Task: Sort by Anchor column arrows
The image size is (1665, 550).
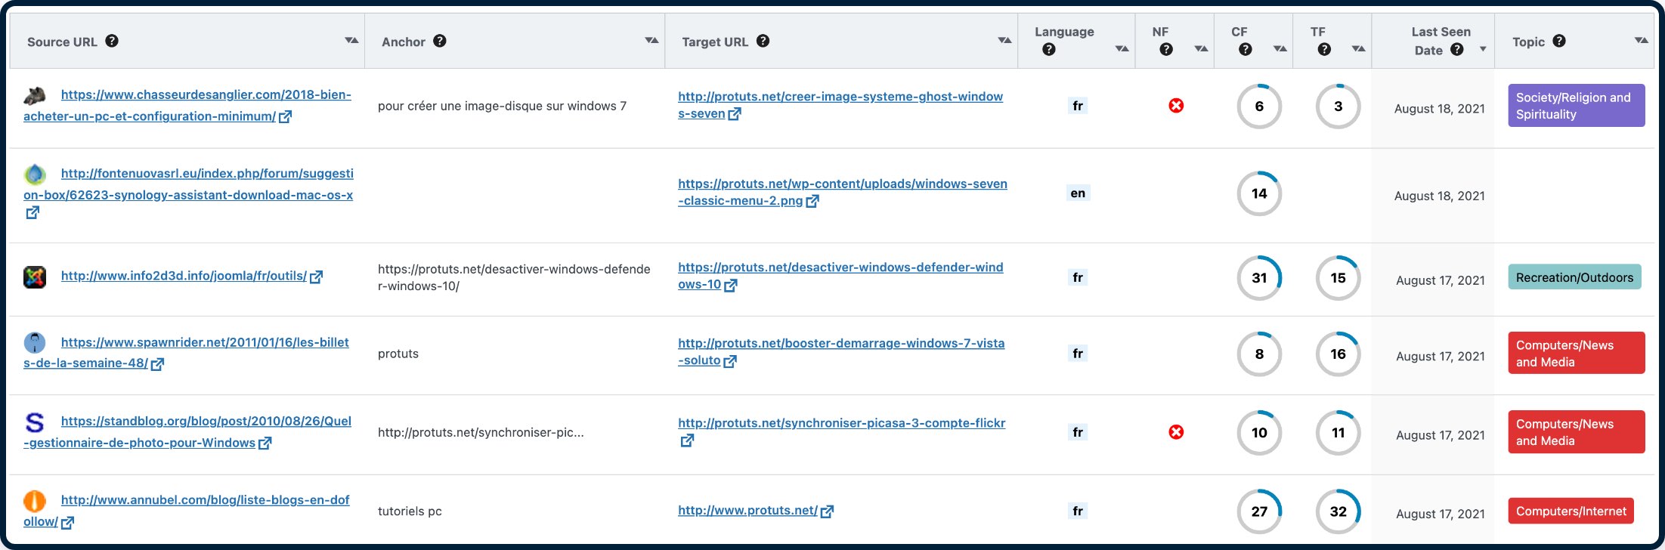Action: click(x=651, y=40)
